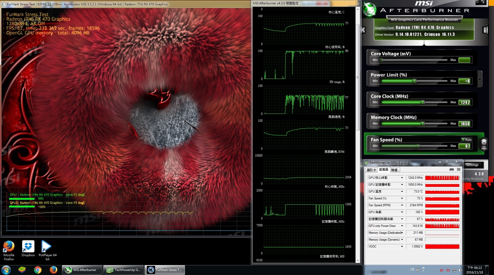Expand Fan Speed (%) sensor dropdown in GPU-Z
494x275 pixels.
coord(402,198)
